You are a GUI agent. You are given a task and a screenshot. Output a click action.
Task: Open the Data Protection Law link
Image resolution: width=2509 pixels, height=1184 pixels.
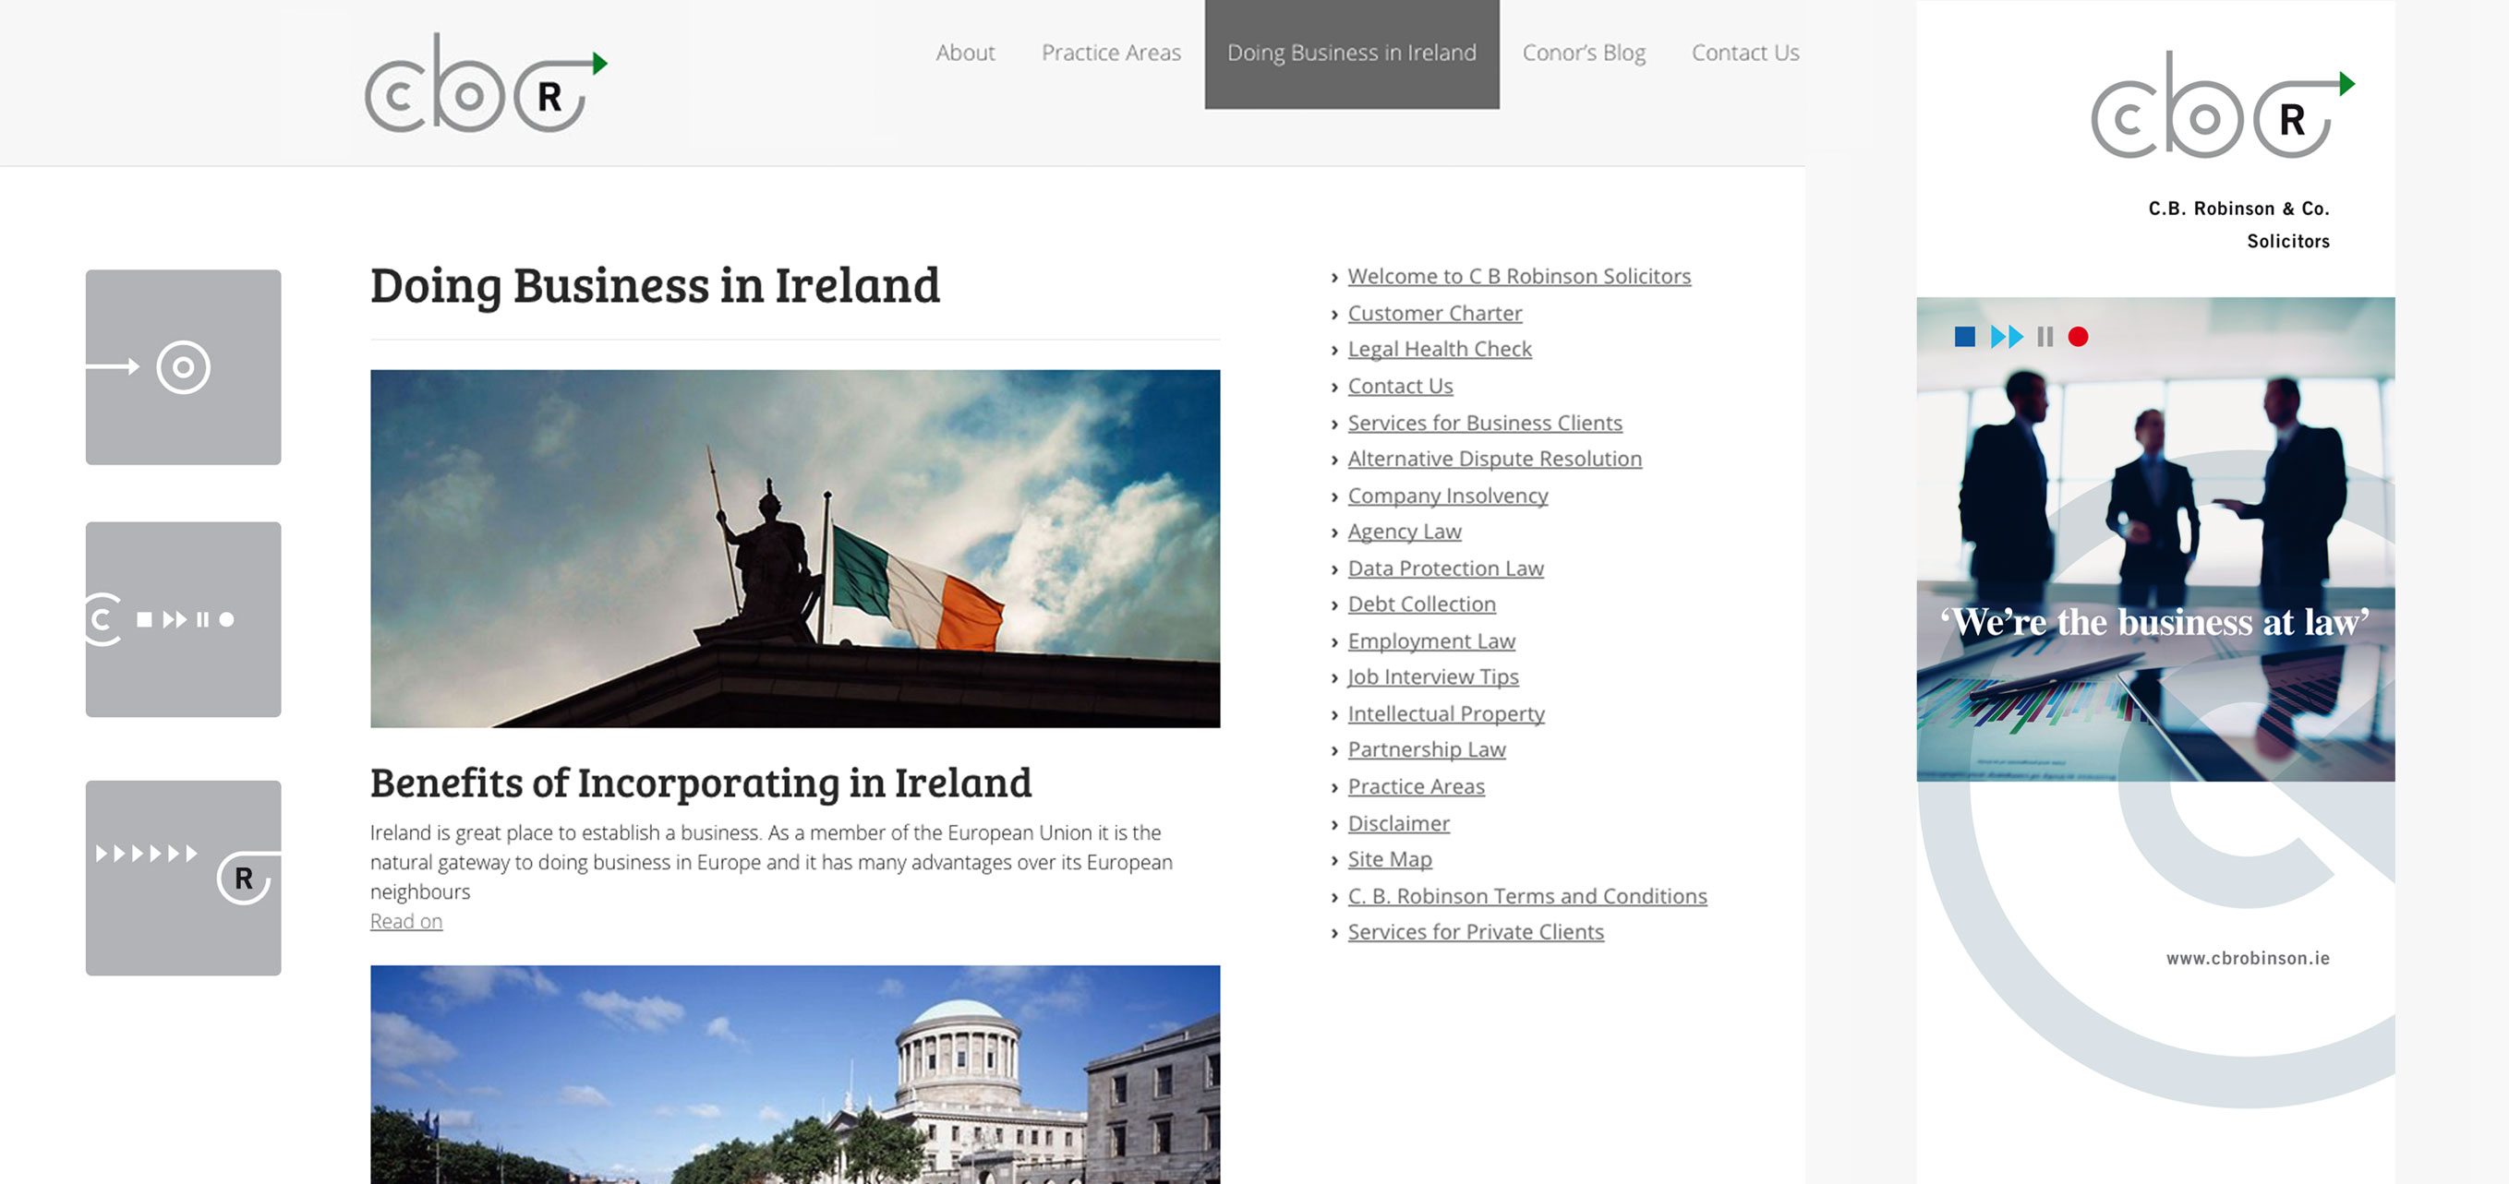(1445, 568)
